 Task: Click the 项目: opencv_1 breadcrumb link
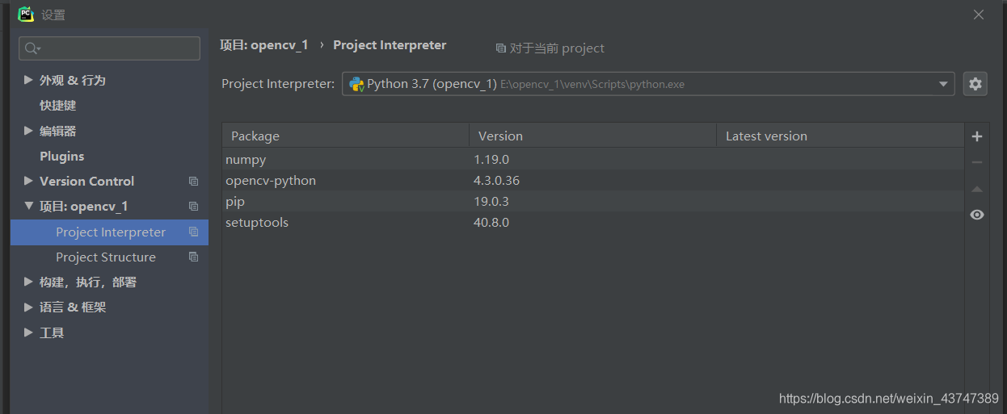pyautogui.click(x=263, y=45)
